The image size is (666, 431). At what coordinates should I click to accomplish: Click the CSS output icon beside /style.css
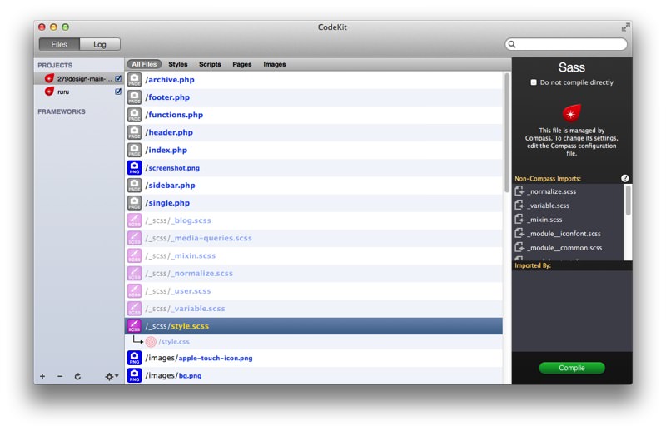point(151,342)
